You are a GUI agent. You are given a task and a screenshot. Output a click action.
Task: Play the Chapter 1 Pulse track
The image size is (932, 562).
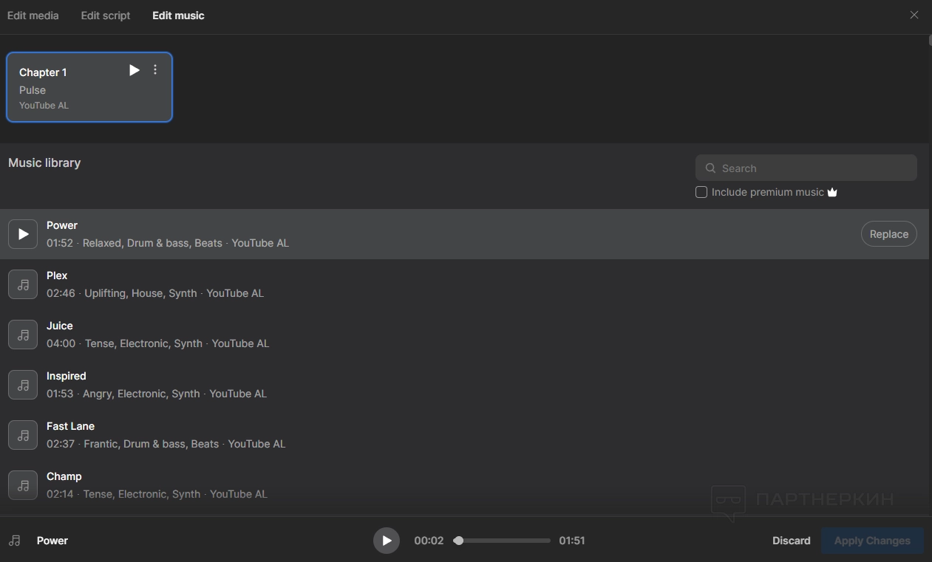point(134,70)
